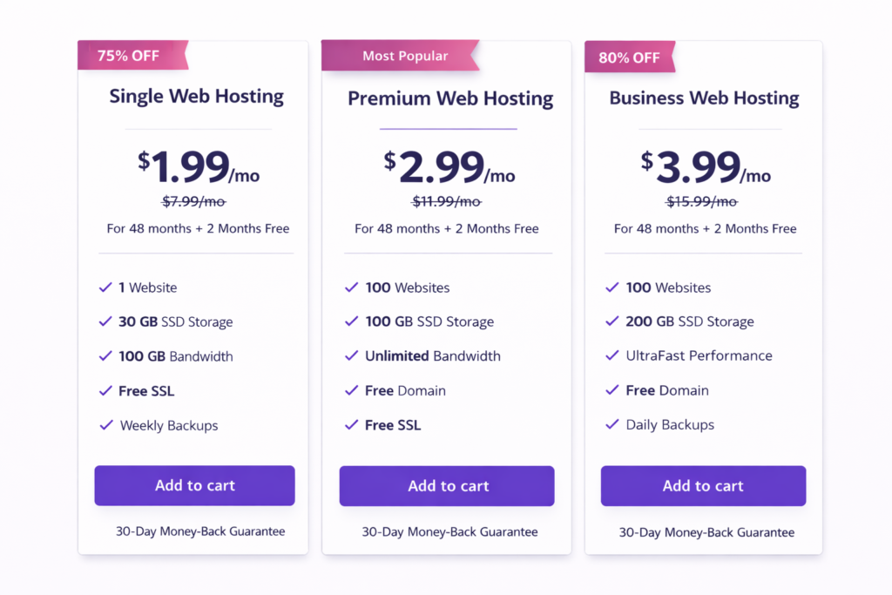
Task: Click the 75% OFF ribbon badge
Action: pos(128,55)
